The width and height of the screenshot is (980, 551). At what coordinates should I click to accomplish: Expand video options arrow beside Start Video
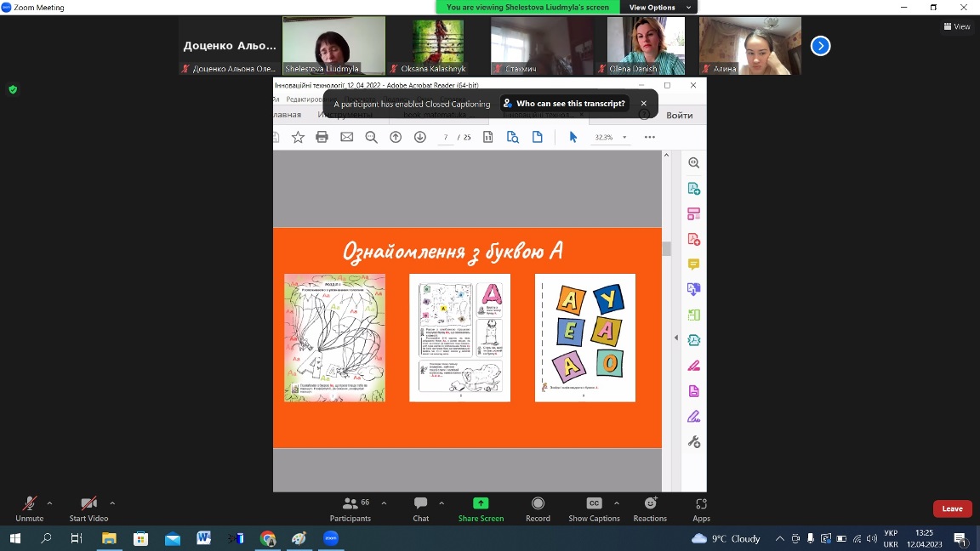pos(112,503)
